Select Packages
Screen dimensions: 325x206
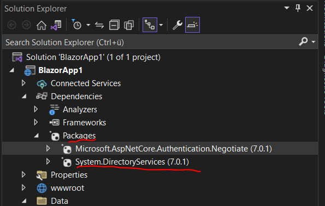(x=79, y=136)
